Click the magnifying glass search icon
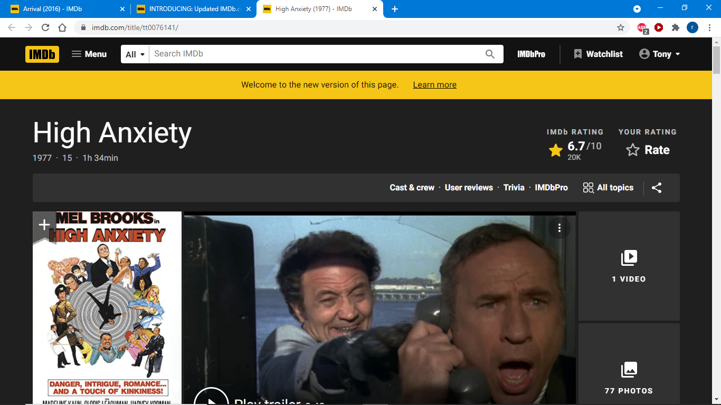Screen dimensions: 721x405 (x=490, y=54)
